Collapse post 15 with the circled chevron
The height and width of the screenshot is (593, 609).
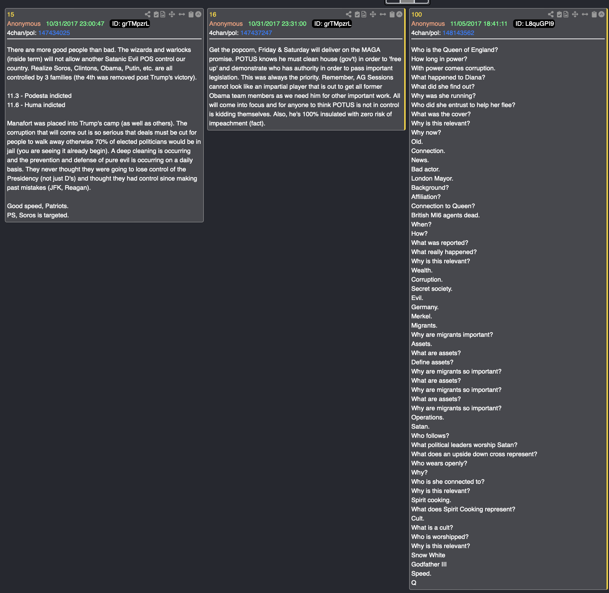click(x=198, y=14)
